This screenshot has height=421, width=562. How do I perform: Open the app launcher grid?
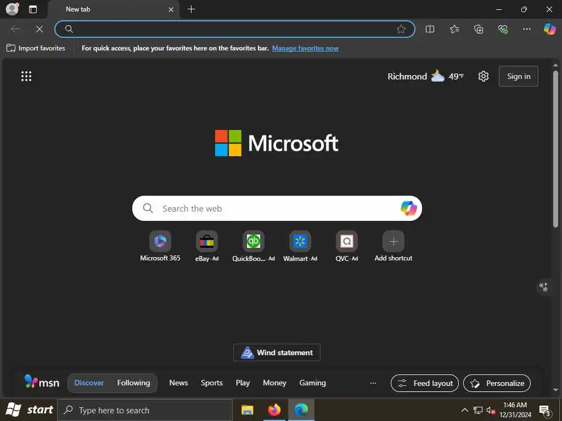26,76
